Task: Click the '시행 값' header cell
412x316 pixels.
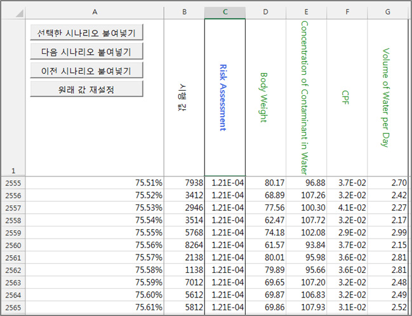Action: click(184, 97)
